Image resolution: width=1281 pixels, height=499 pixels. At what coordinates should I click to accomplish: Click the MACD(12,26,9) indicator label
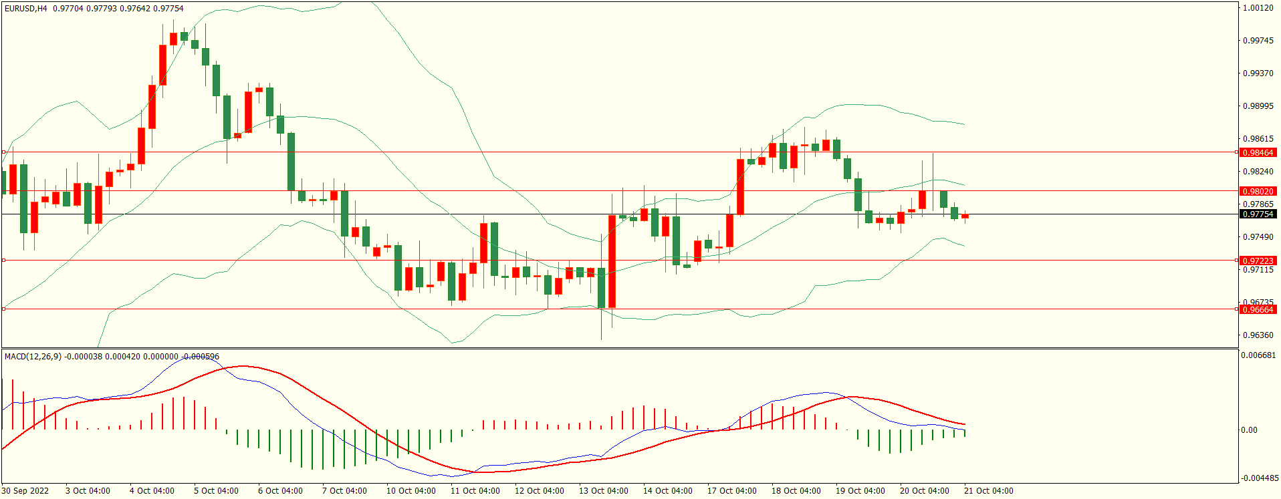pos(33,357)
